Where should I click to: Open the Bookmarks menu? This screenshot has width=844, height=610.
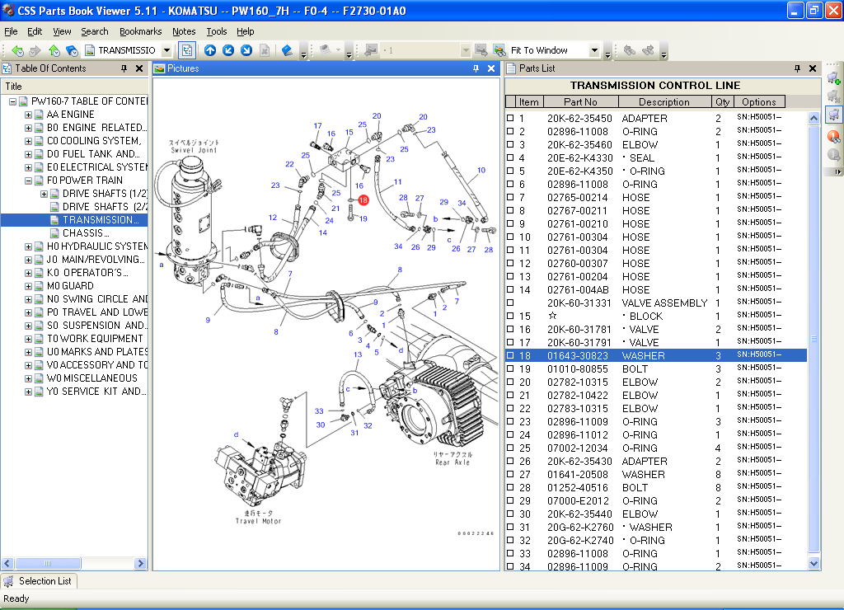[140, 31]
